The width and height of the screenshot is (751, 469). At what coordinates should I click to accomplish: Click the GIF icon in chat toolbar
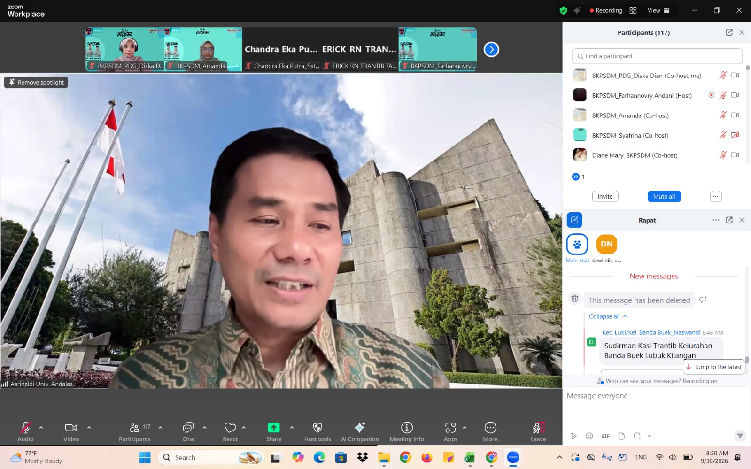(605, 436)
